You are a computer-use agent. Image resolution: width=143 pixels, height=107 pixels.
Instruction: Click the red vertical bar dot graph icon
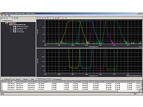tap(63, 18)
